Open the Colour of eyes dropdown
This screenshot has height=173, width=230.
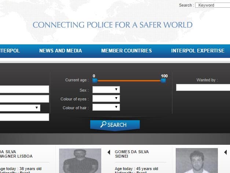(106, 98)
